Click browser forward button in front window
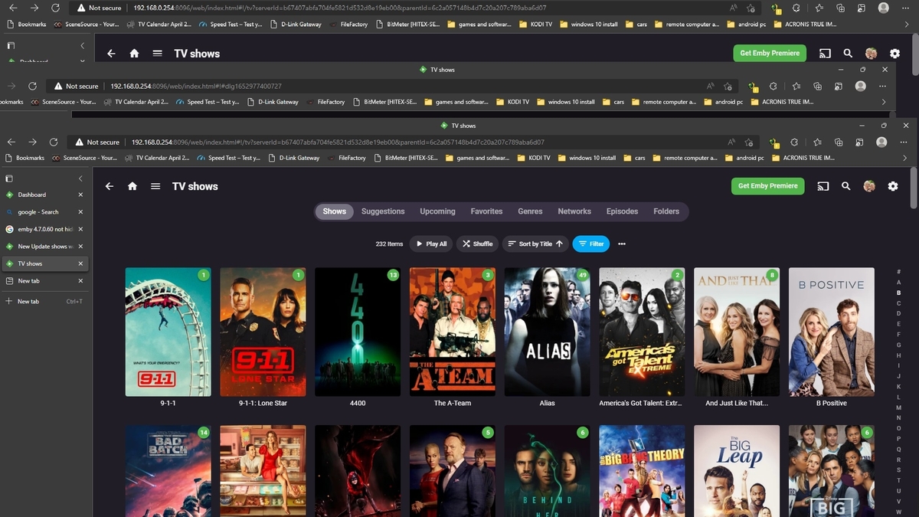919x517 pixels. coord(33,142)
